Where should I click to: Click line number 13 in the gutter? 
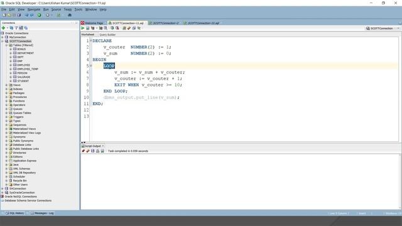[x=86, y=116]
